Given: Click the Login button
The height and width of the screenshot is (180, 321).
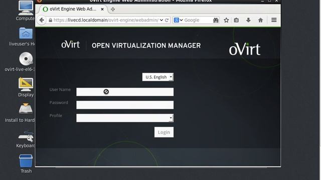Looking at the screenshot, I should (x=164, y=132).
